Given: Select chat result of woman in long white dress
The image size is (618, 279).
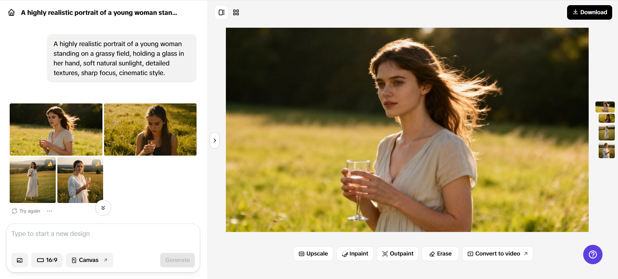Looking at the screenshot, I should click(x=33, y=180).
